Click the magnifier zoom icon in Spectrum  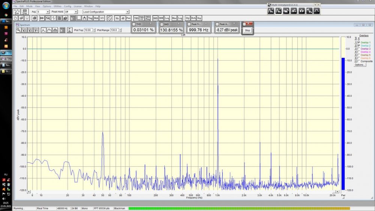(18, 30)
